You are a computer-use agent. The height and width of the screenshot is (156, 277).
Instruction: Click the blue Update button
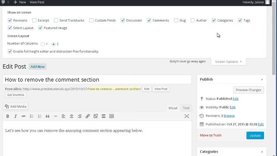click(255, 136)
